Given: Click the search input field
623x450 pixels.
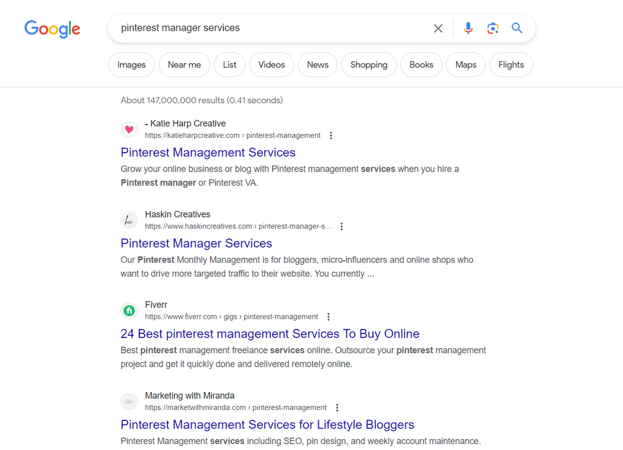Looking at the screenshot, I should tap(268, 28).
